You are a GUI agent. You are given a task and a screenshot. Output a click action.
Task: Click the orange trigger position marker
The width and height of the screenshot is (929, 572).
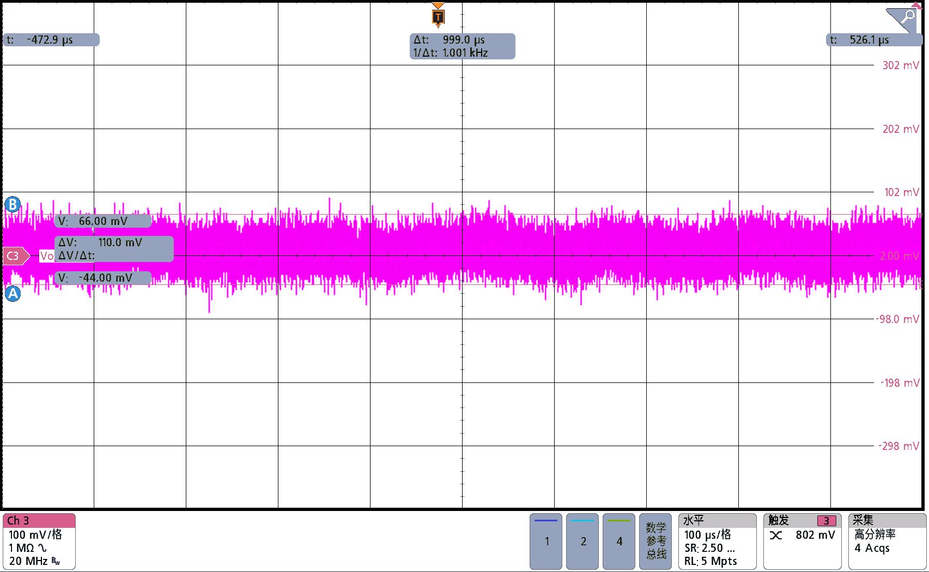438,16
